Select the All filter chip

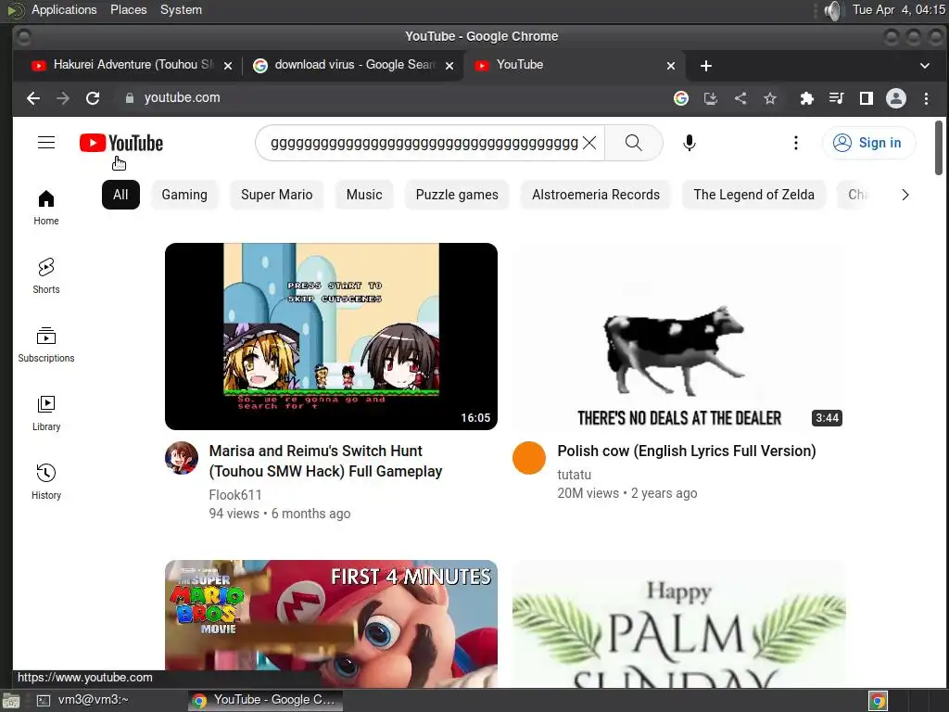tap(120, 195)
